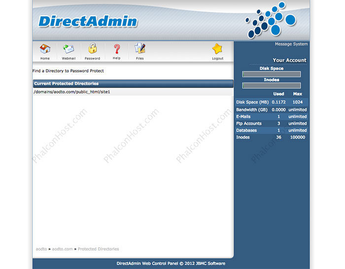
Task: Click the 0.0000 bandwidth used value
Action: pyautogui.click(x=278, y=110)
